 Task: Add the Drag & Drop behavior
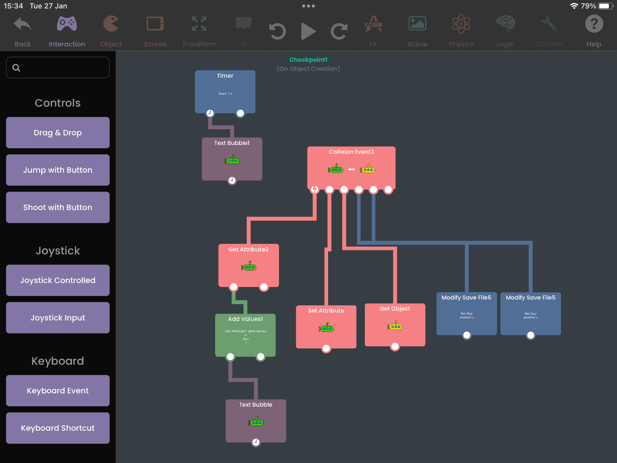[58, 133]
